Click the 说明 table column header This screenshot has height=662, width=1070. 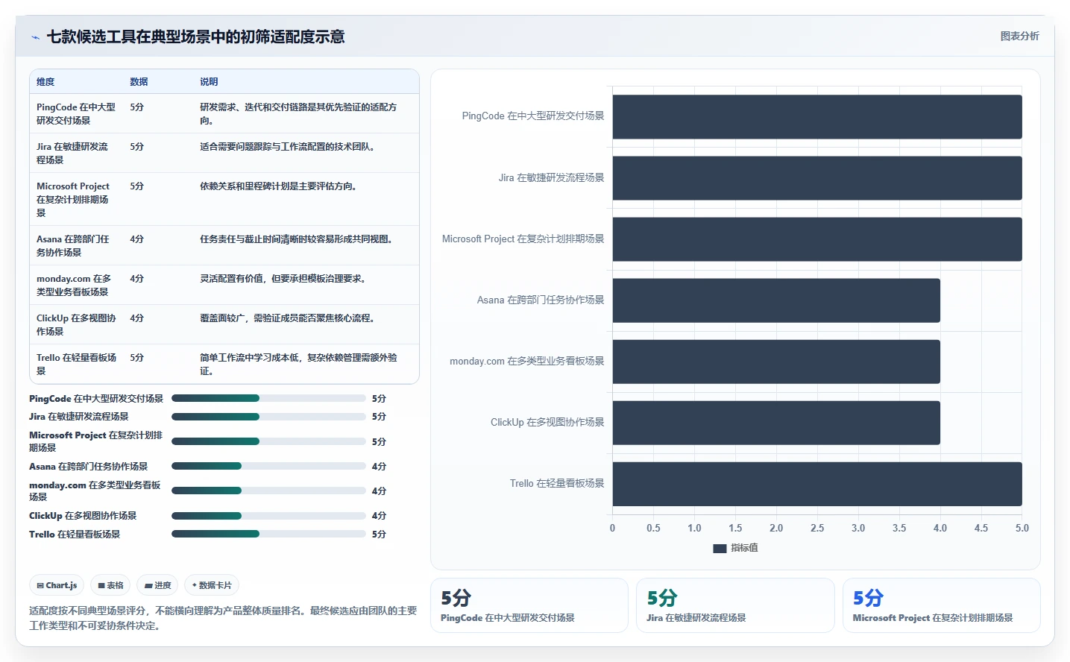coord(209,82)
